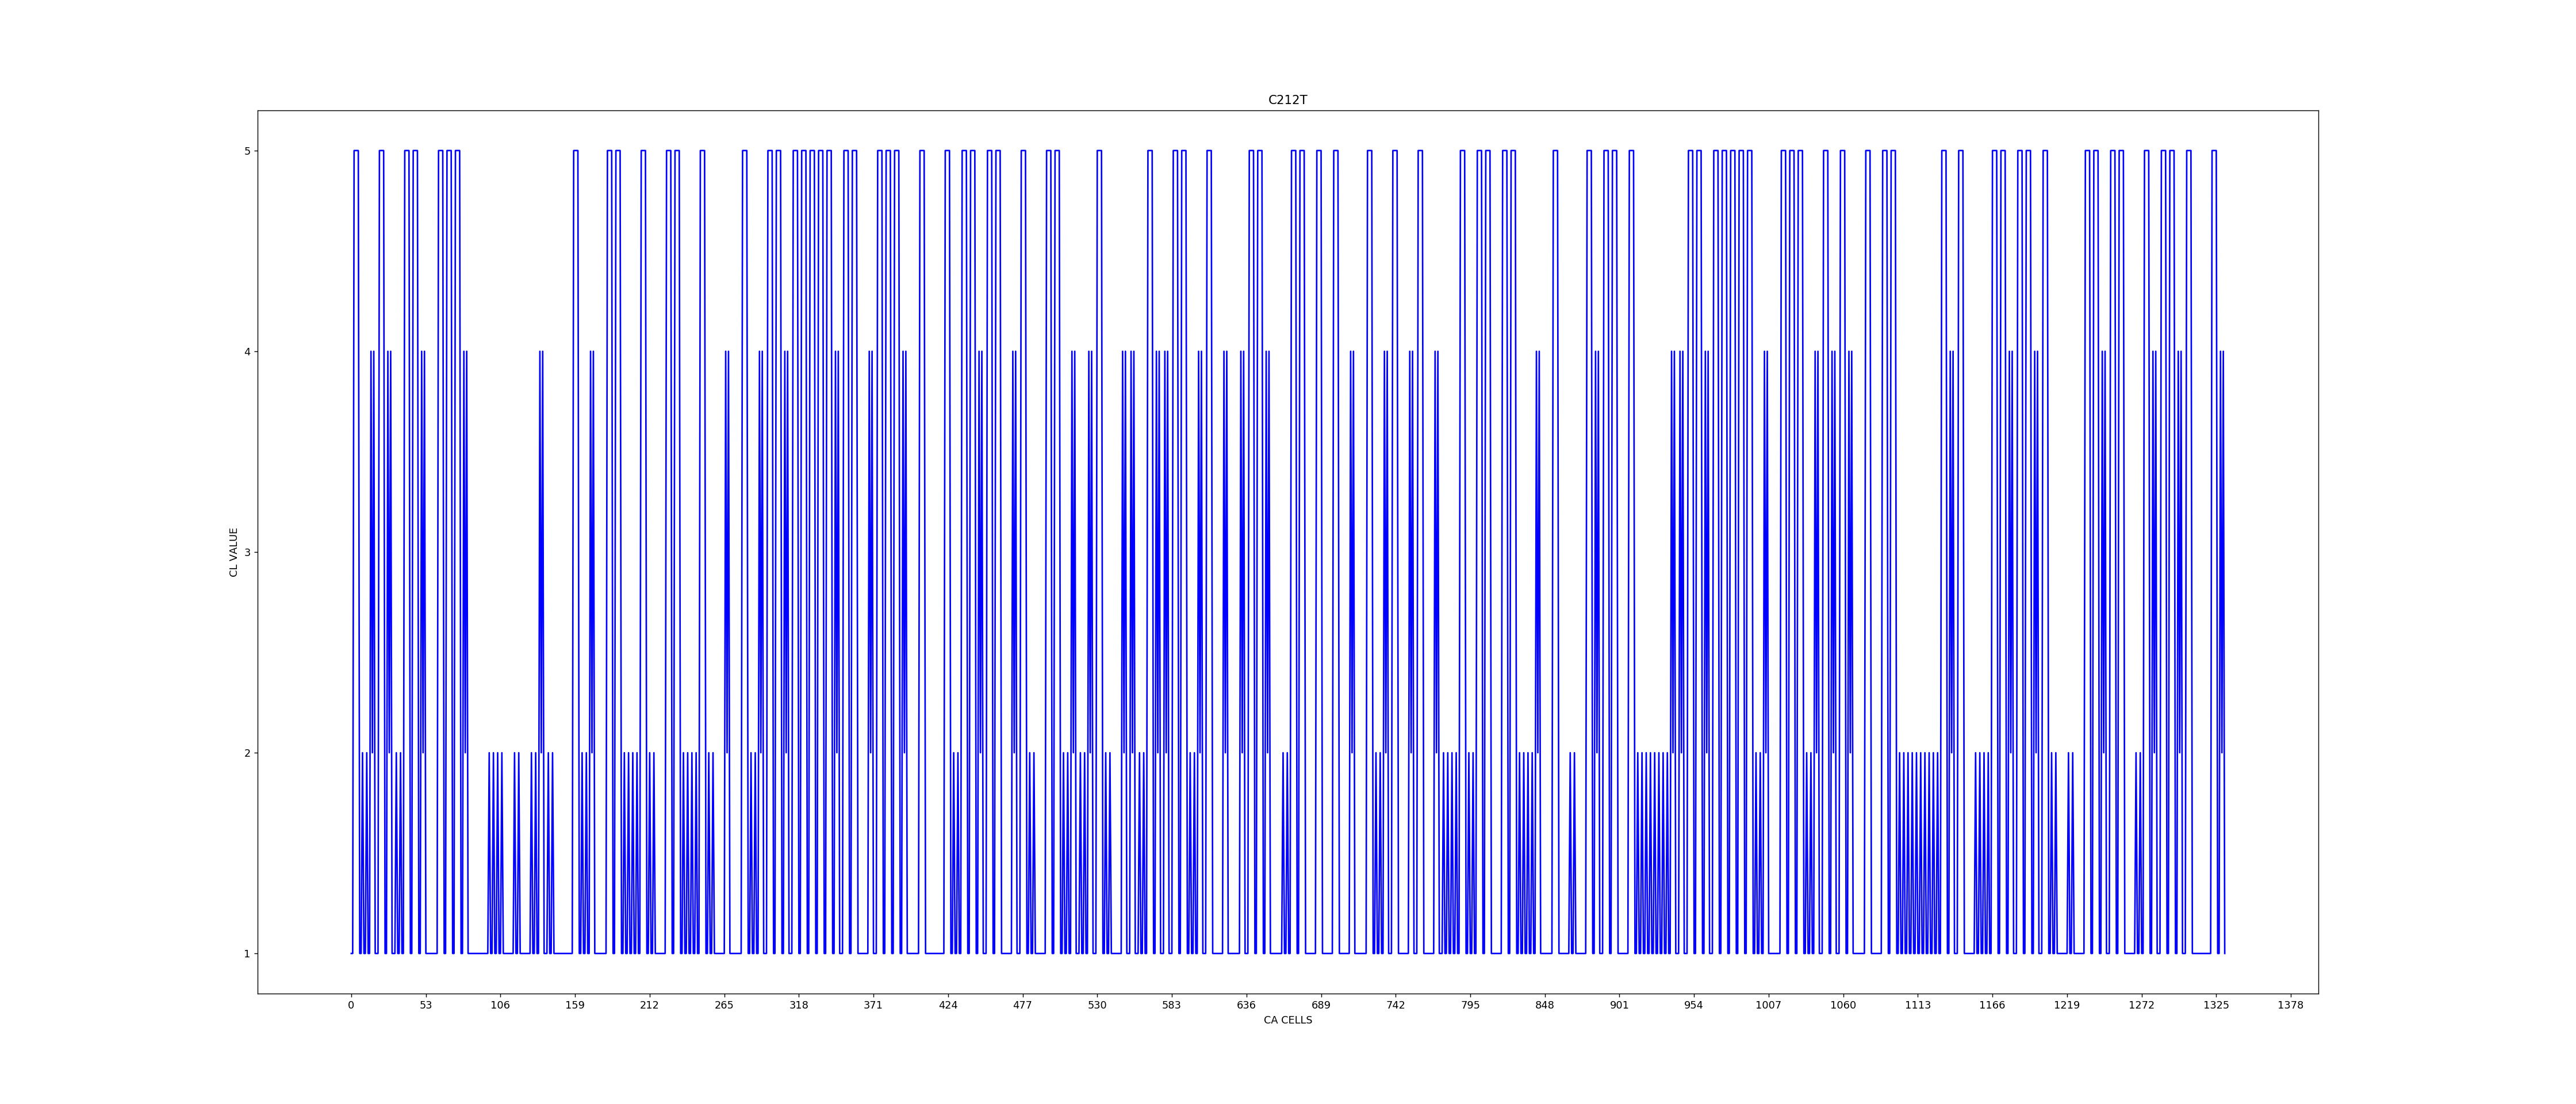Click the x-axis tick label 265
The image size is (2576, 1104).
point(724,1005)
